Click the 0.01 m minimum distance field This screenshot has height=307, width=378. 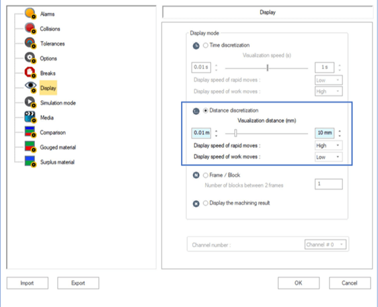(x=201, y=133)
